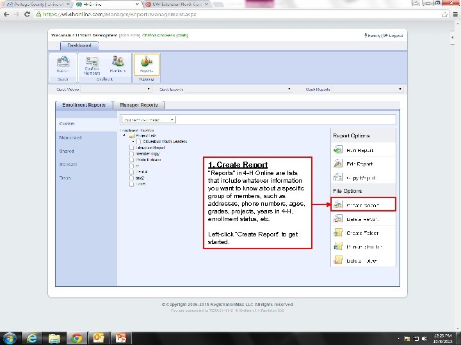Select the Enrollment Reports tab
461x345 pixels.
84,105
